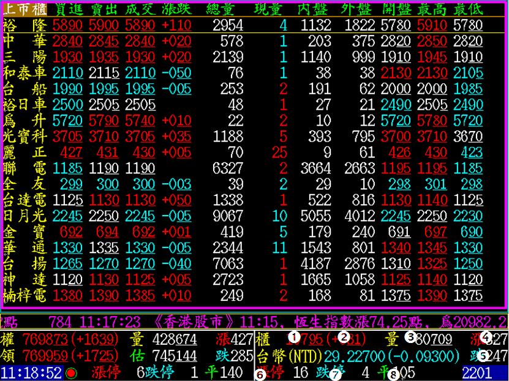Click the 11:18:52 clock display

31,373
